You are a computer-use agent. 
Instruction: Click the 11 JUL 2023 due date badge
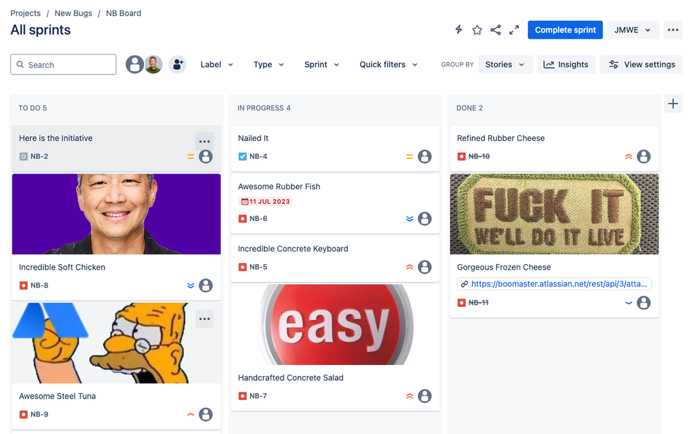(x=266, y=202)
